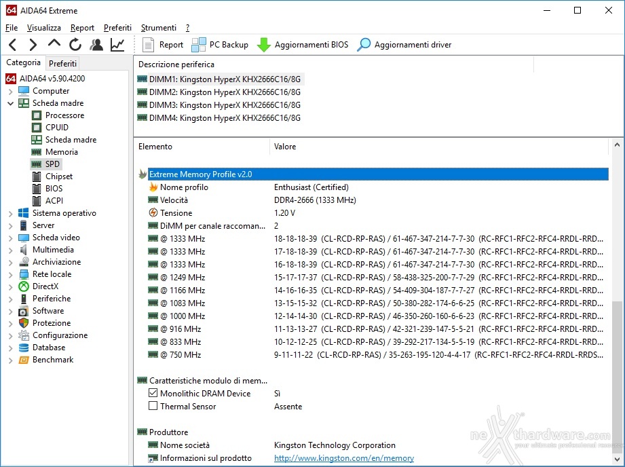Click the PC Backup button label
Image resolution: width=625 pixels, height=467 pixels.
point(229,45)
